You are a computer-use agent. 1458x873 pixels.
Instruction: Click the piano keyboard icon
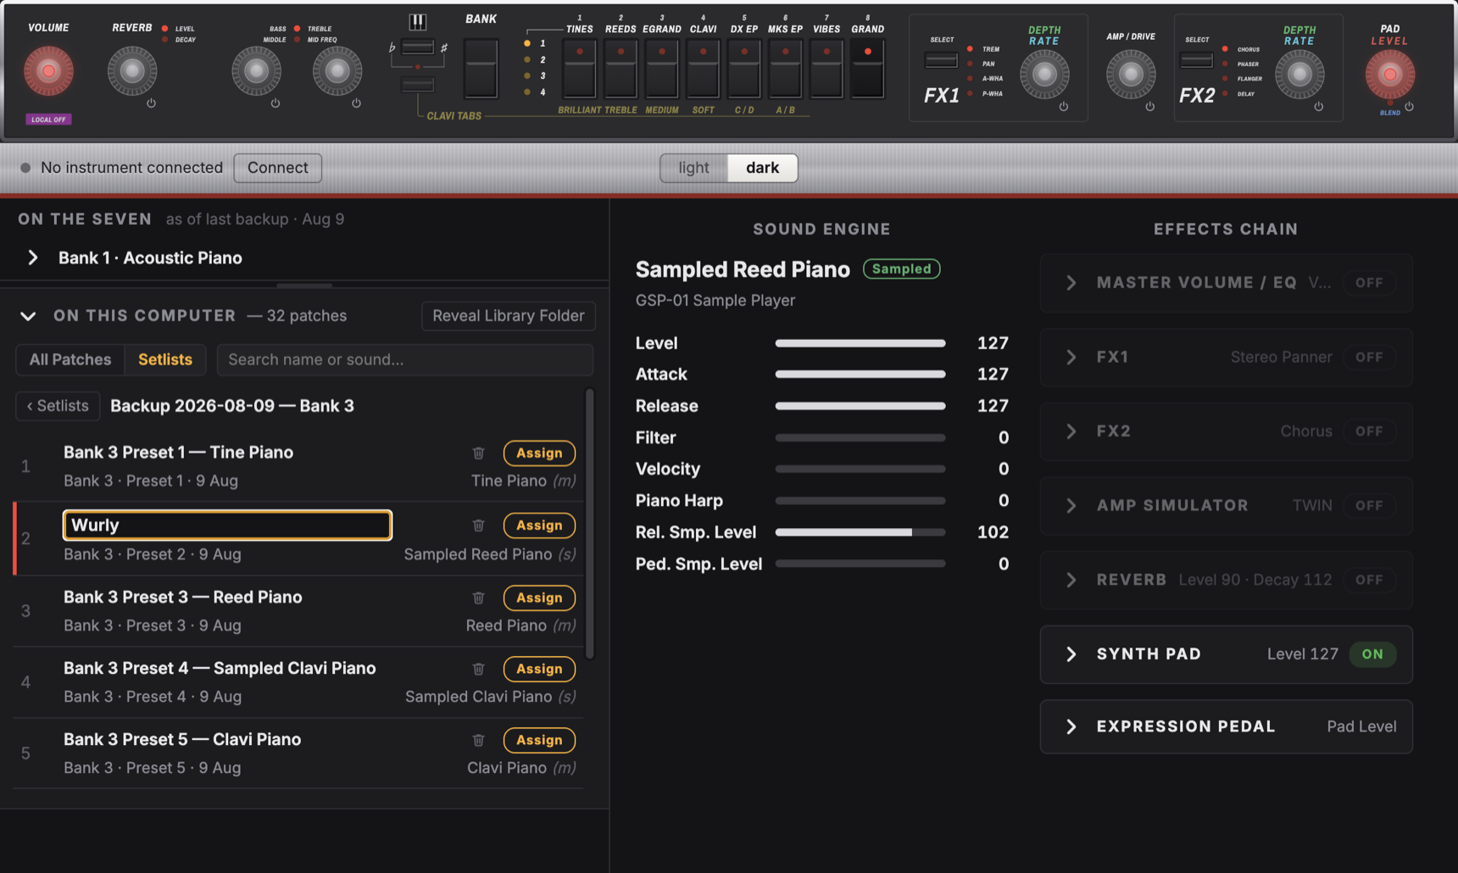point(417,21)
